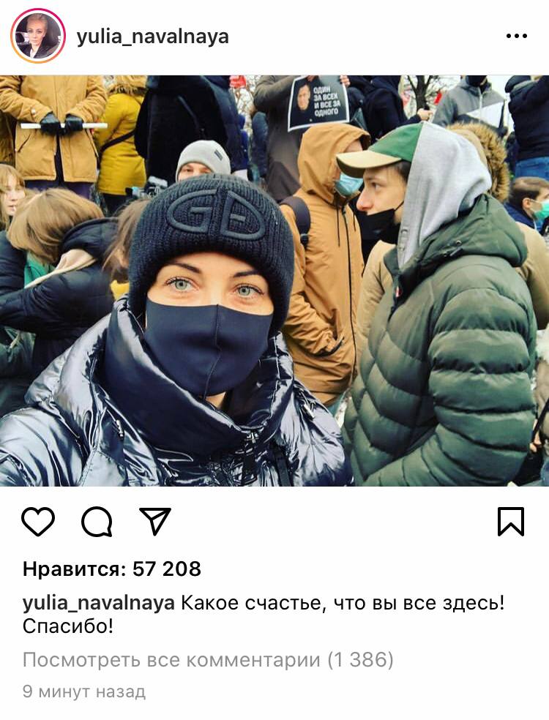Open comments via speech bubble icon

(97, 522)
